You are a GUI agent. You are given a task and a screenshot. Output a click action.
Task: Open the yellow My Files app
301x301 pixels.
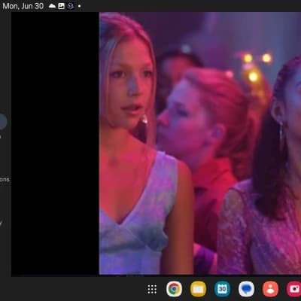[x=198, y=289]
